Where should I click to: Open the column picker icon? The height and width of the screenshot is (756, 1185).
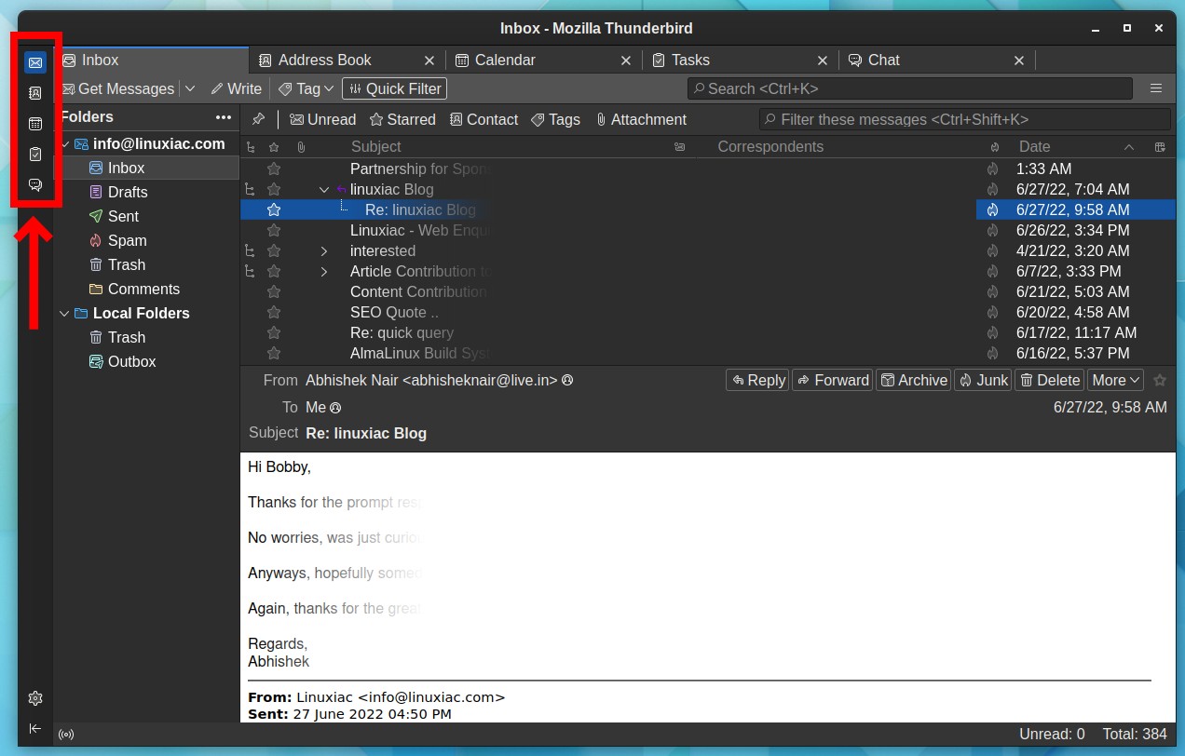pos(1160,147)
